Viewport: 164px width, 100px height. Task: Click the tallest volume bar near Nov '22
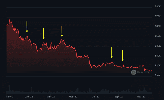(144, 90)
